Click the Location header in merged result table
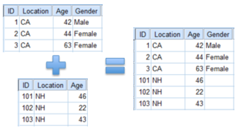 pyautogui.click(x=167, y=34)
